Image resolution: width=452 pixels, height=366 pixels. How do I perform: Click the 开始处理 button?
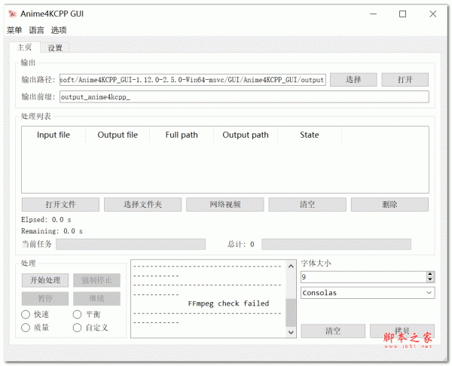point(45,280)
